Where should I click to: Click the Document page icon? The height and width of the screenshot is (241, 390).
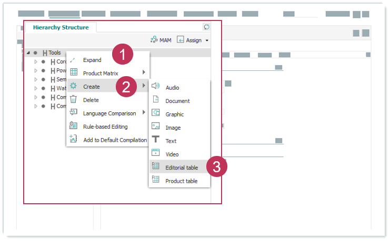[x=155, y=100]
